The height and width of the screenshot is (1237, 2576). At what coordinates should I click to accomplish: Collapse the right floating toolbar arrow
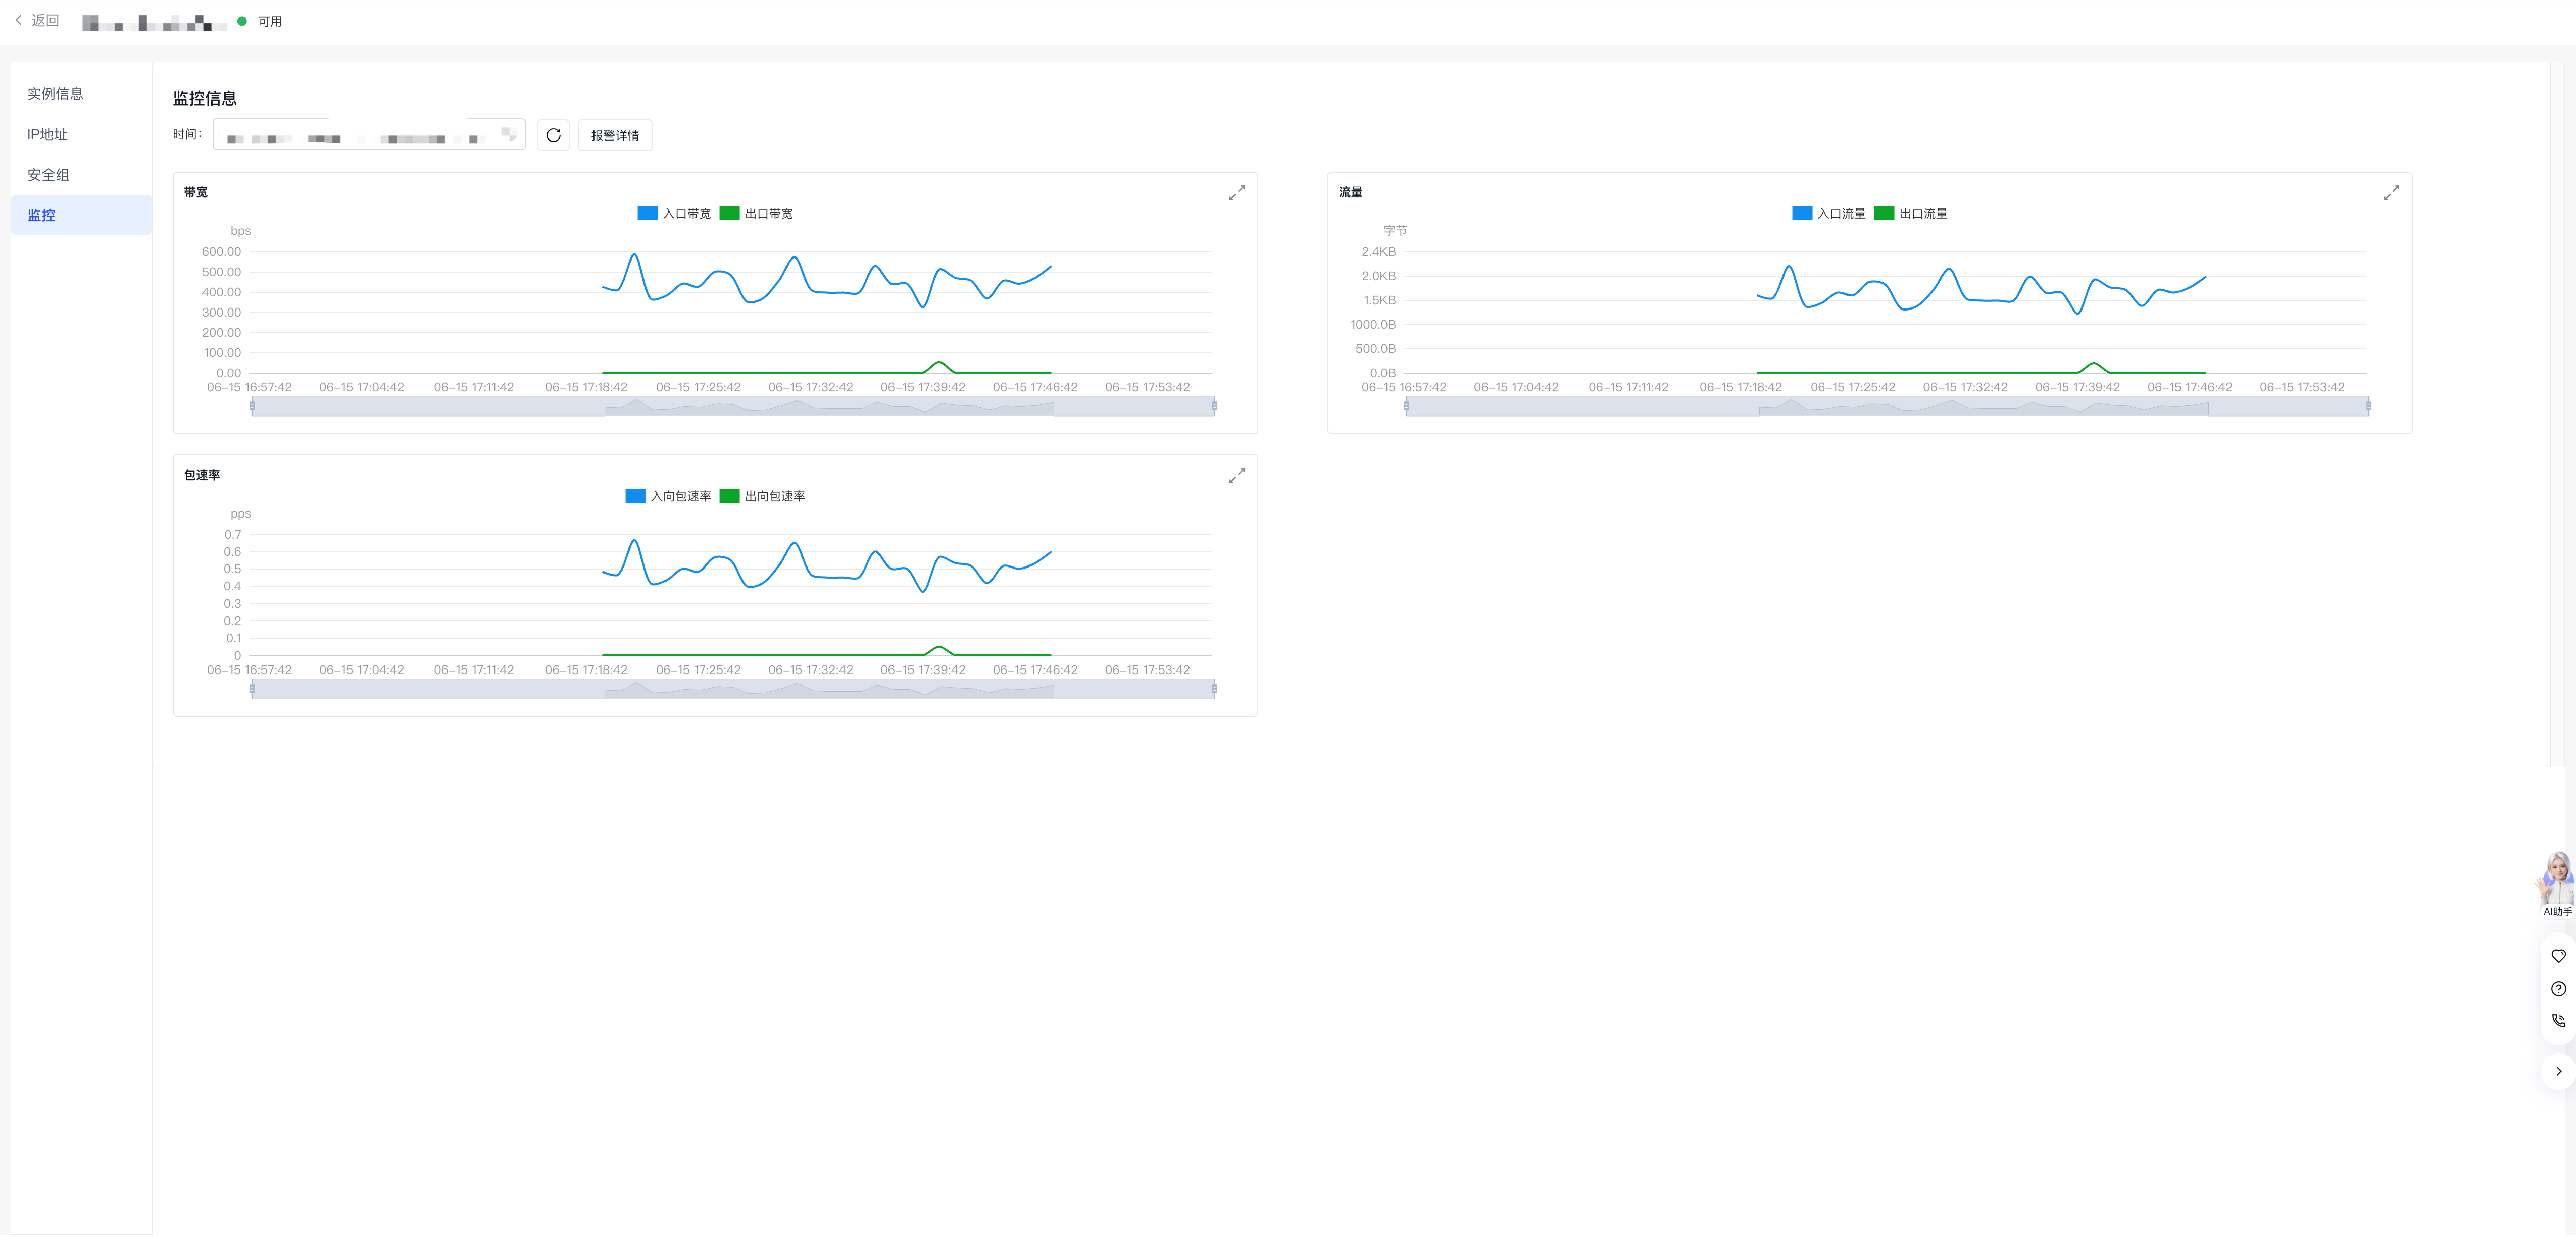[x=2558, y=1071]
